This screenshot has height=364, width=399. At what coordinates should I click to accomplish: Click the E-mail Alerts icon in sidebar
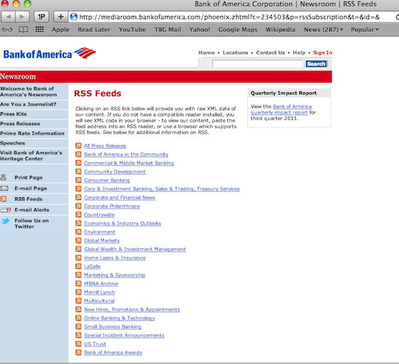[x=5, y=210]
